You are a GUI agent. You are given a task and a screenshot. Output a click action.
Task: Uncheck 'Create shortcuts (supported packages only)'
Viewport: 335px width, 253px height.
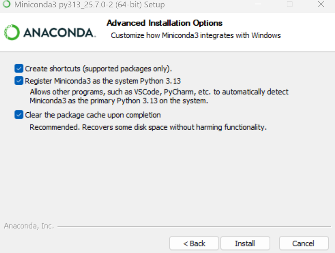(19, 68)
